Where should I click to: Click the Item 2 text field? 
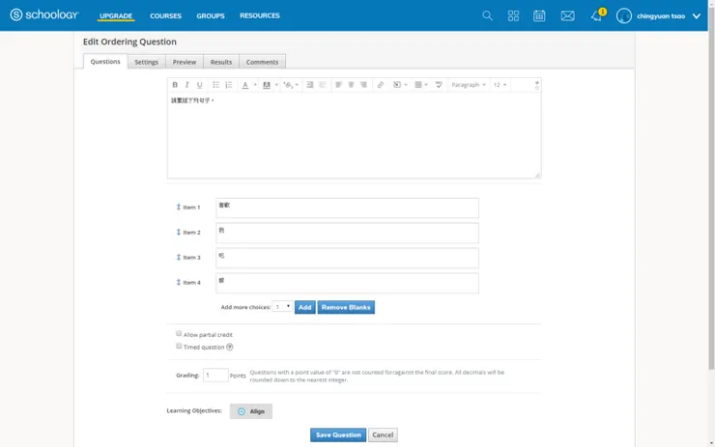347,233
